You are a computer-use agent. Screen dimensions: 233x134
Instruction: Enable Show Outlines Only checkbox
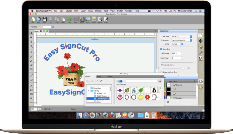pyautogui.click(x=161, y=72)
